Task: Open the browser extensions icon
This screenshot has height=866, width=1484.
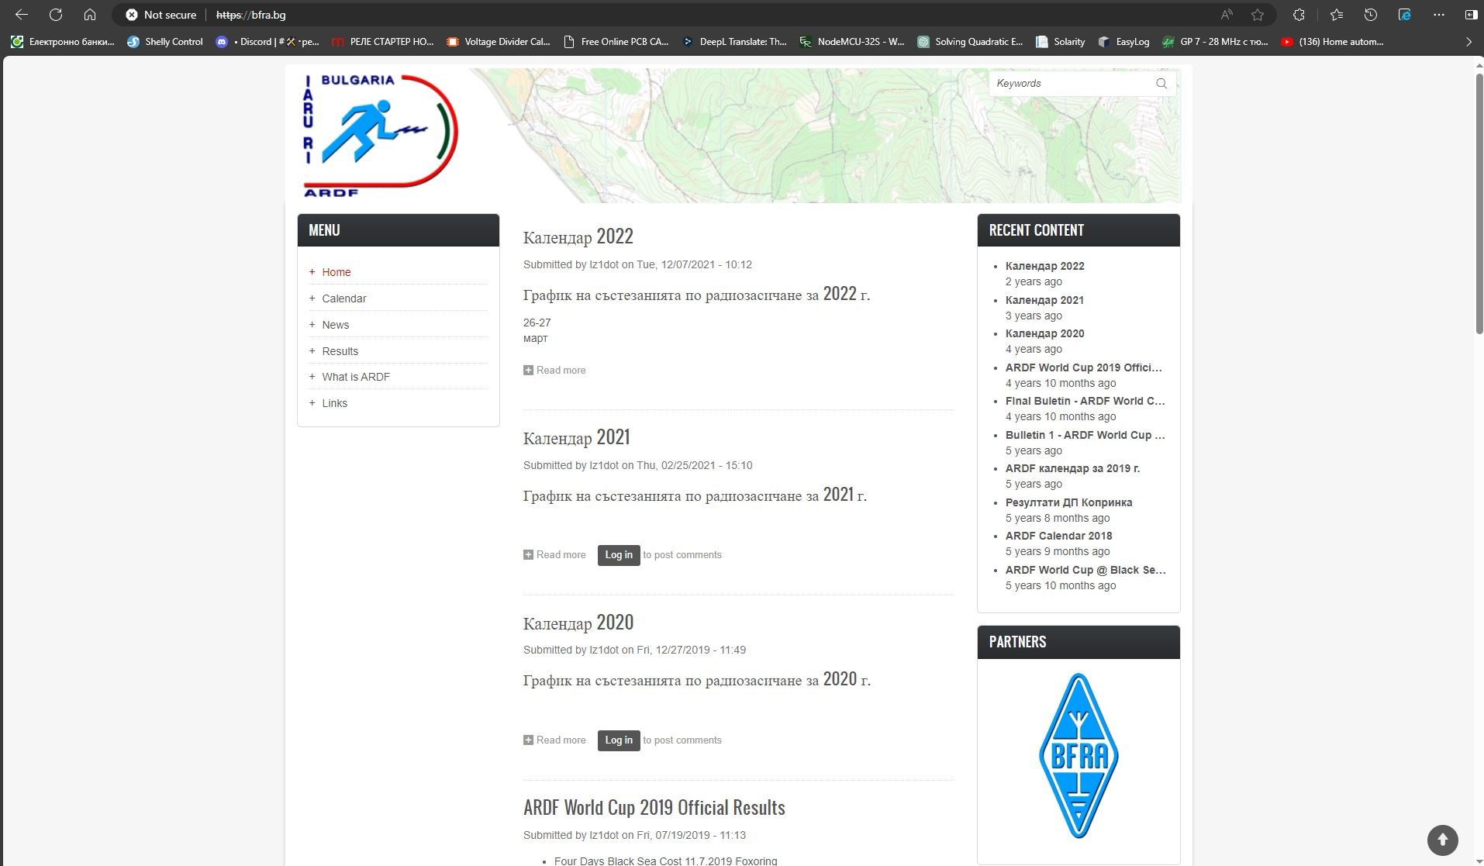Action: pos(1299,15)
